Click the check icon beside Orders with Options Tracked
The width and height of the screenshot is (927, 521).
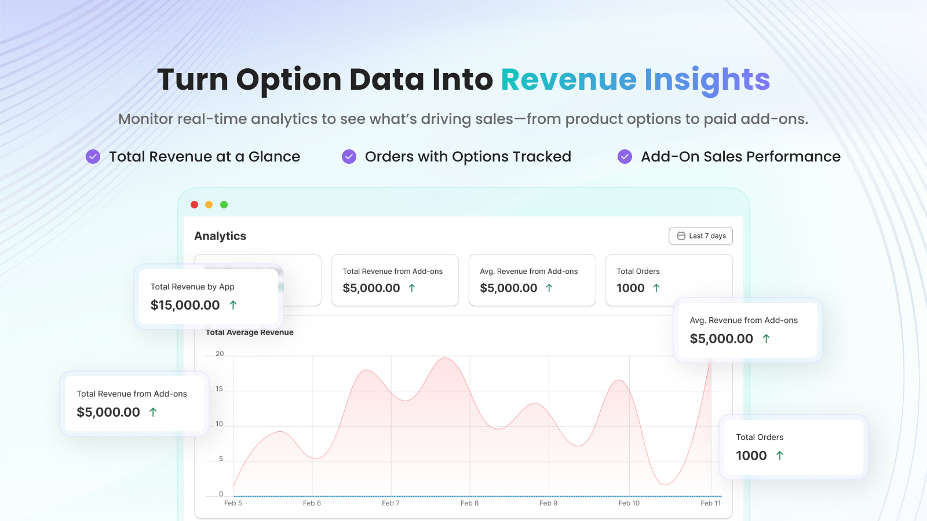349,156
